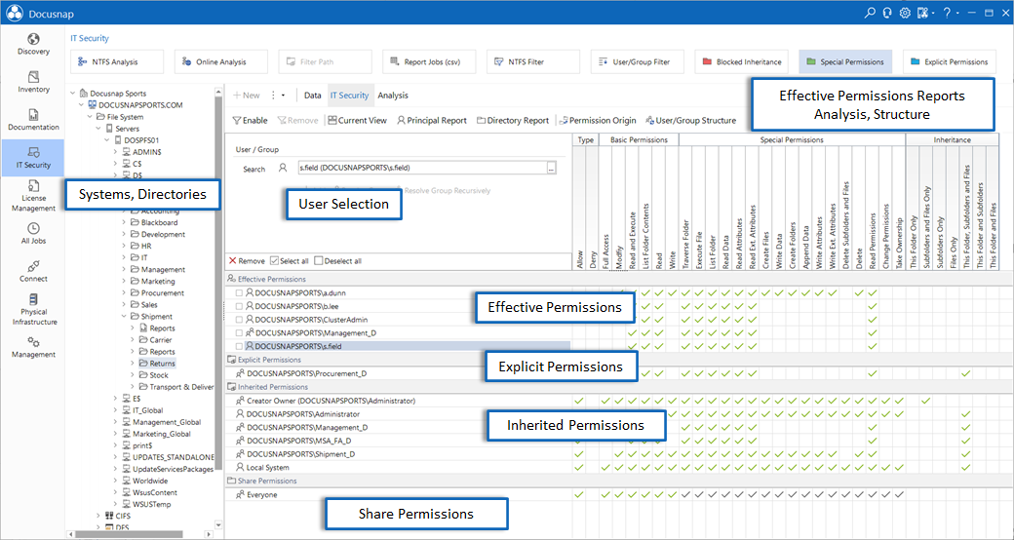This screenshot has height=540, width=1014.
Task: Switch to the IT Security tab
Action: (x=349, y=96)
